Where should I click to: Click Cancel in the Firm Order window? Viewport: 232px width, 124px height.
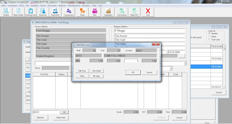(x=179, y=118)
